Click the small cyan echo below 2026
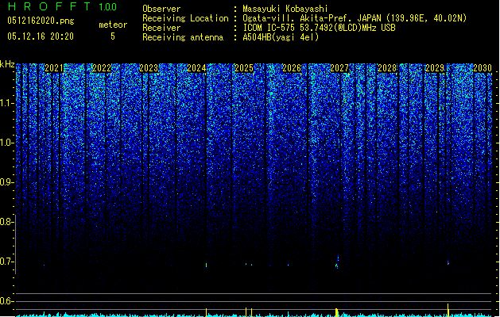Screen dimensions: 500x317 pos(289,265)
